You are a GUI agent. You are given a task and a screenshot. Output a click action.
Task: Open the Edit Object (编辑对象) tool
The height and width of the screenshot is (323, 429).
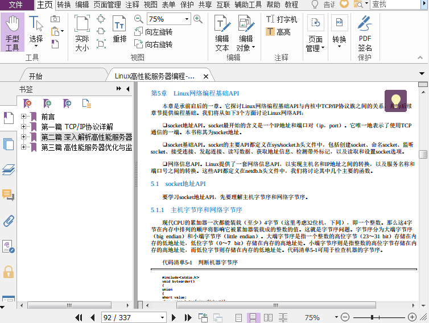click(x=246, y=33)
